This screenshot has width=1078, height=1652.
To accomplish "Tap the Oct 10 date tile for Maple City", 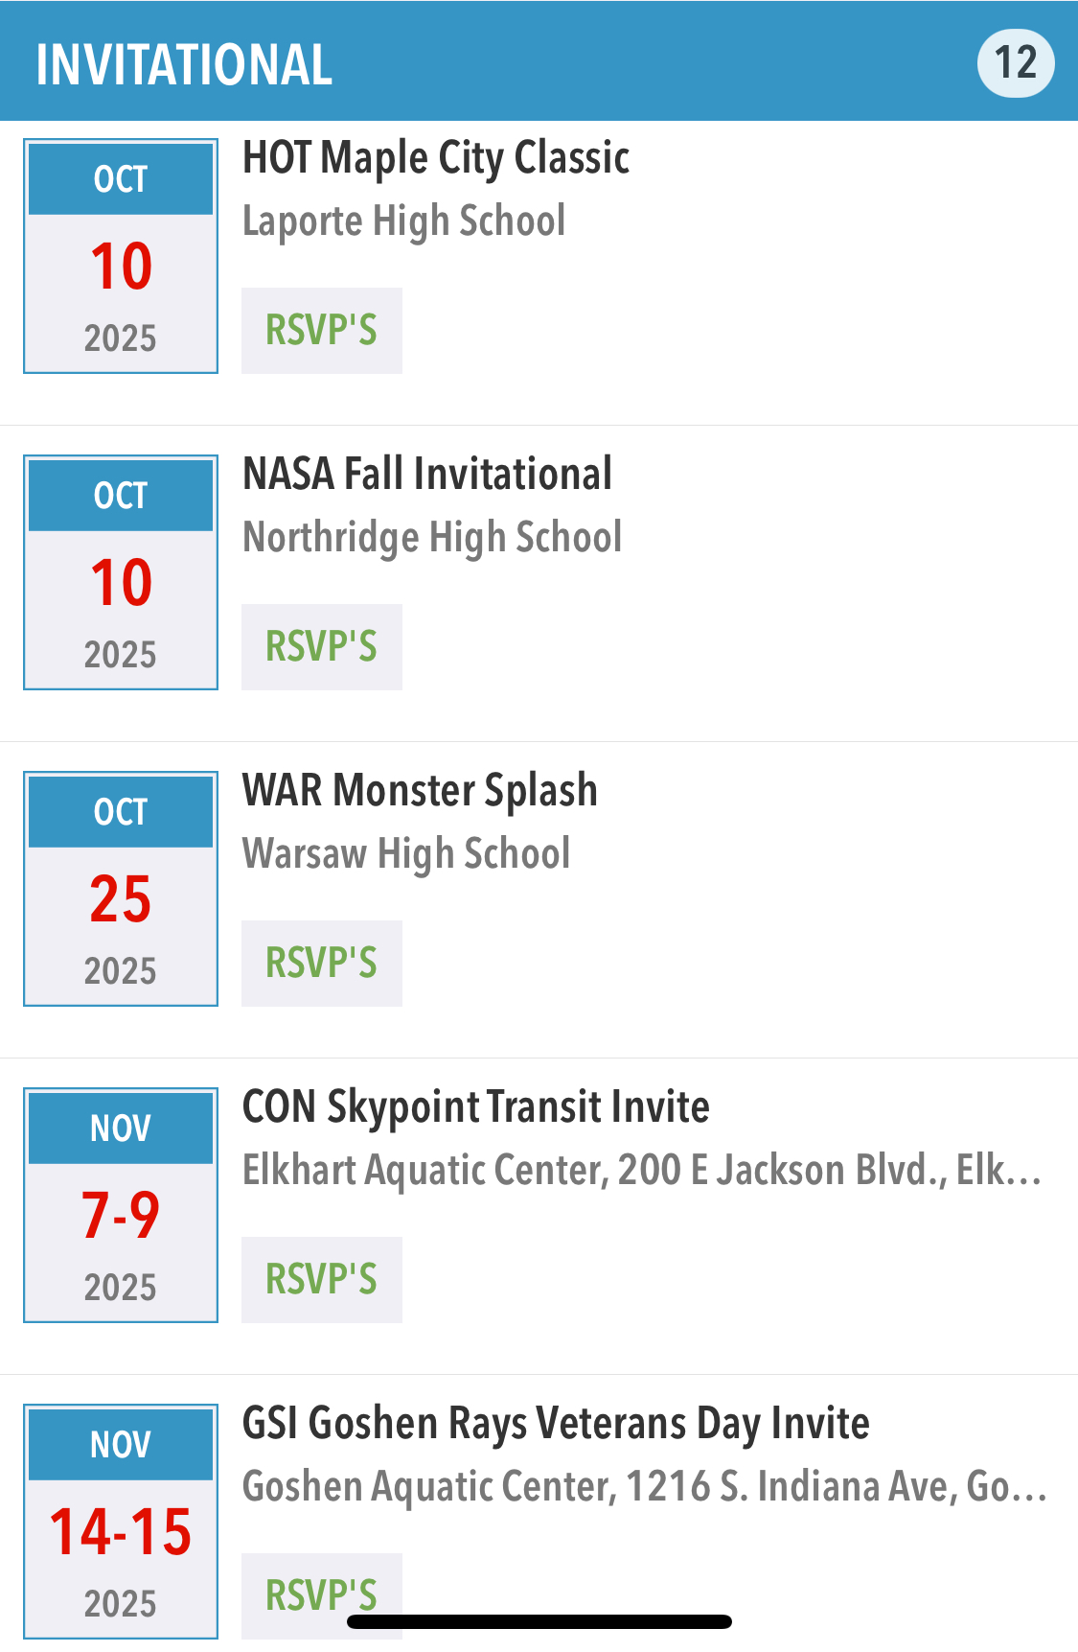I will click(x=121, y=257).
